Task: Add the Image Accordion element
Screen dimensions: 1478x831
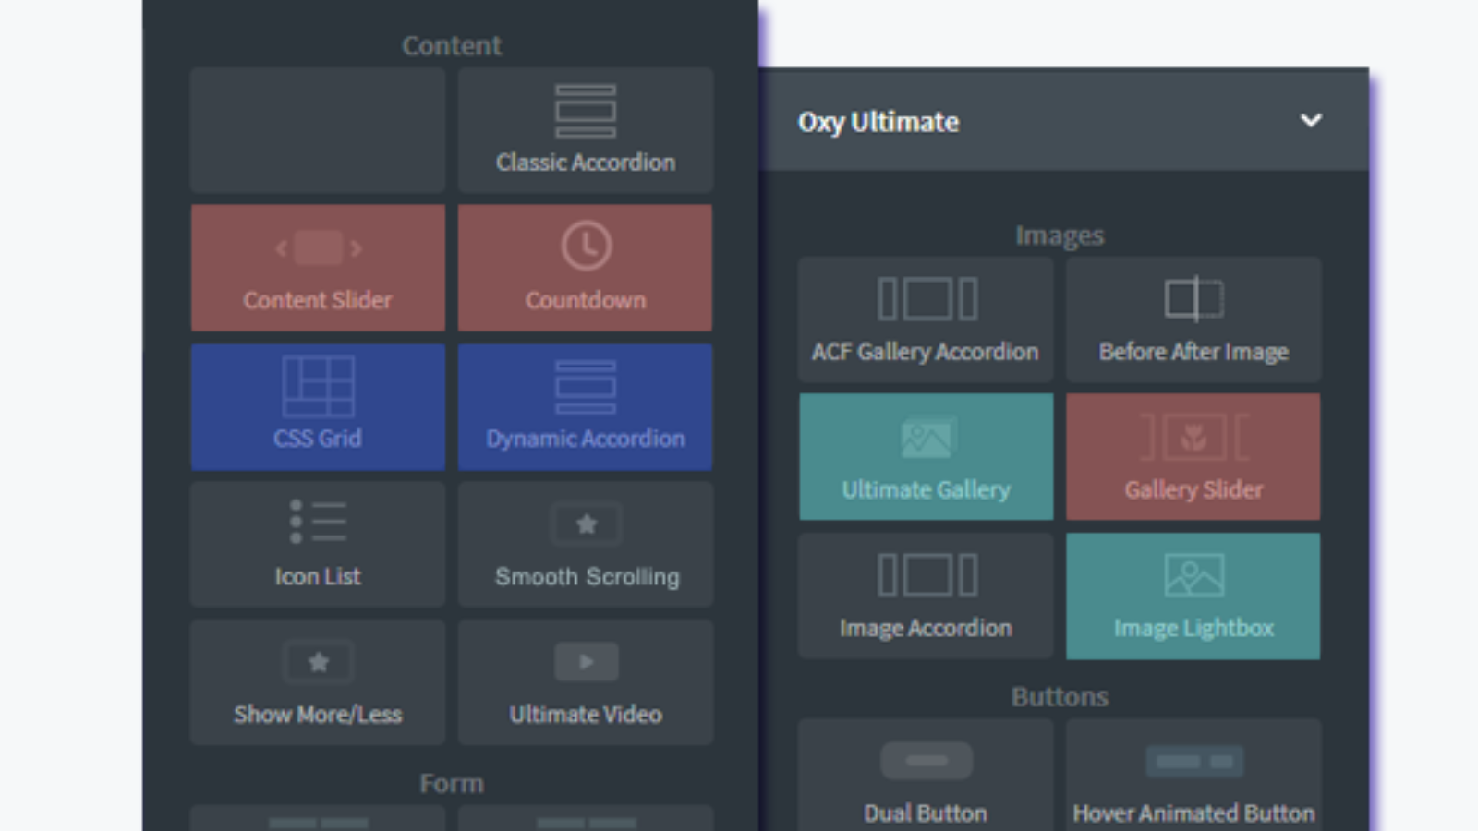Action: (926, 596)
